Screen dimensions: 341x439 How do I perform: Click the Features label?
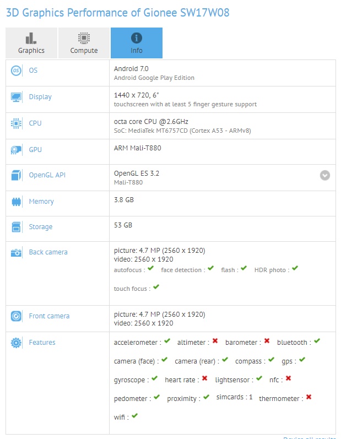42,343
